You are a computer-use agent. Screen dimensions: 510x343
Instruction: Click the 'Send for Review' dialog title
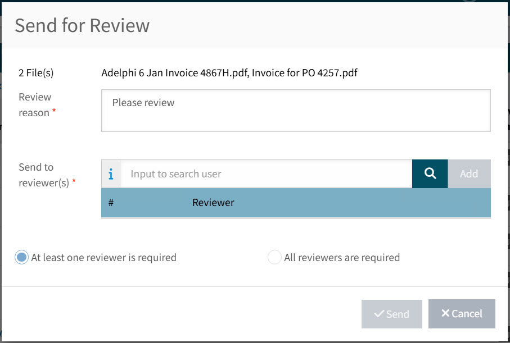click(82, 25)
